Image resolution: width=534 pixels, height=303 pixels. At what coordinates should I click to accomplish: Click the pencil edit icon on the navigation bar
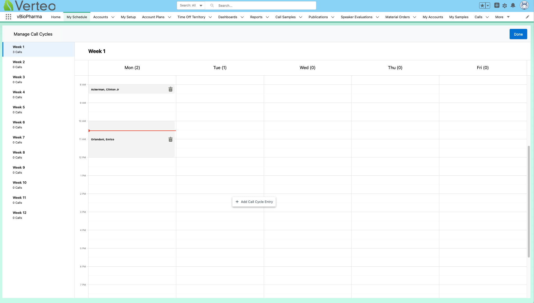[528, 17]
